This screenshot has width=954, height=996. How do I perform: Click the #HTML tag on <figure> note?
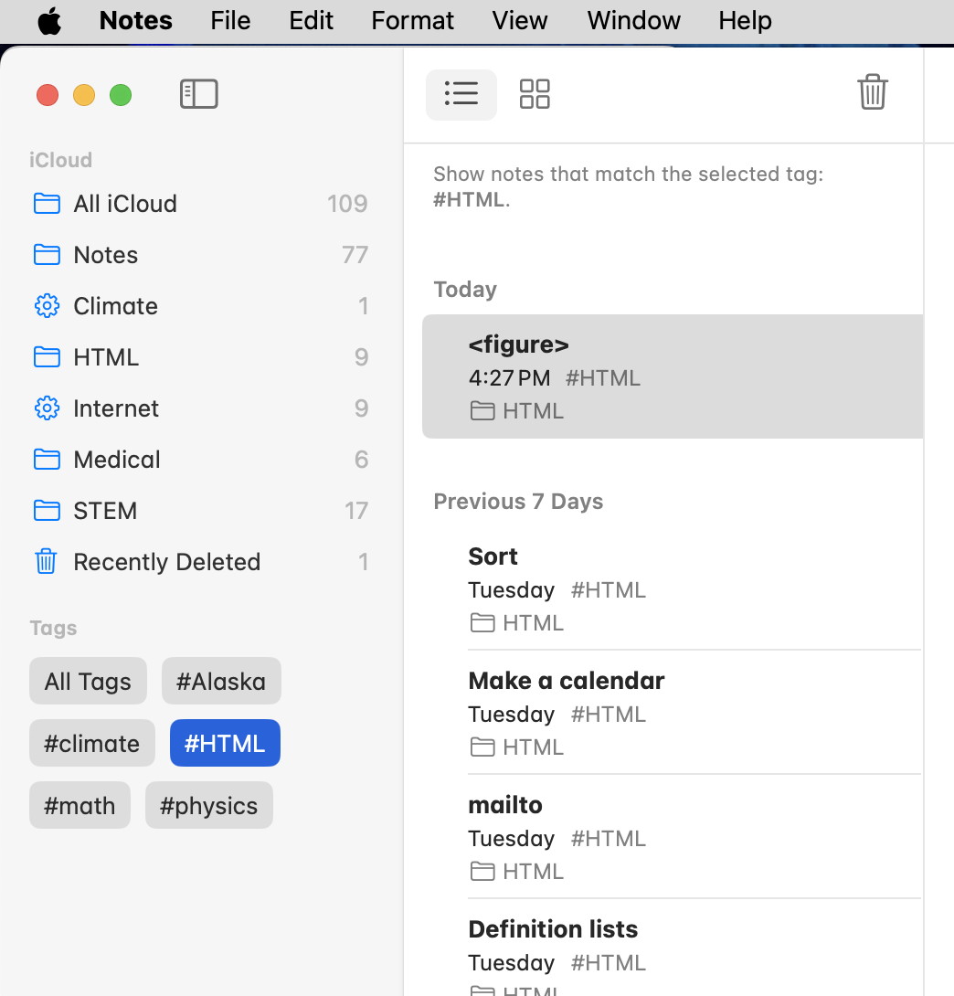coord(603,378)
